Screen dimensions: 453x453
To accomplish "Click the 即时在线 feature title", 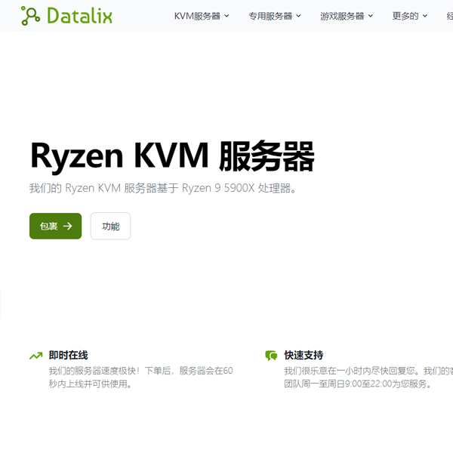I will (x=68, y=355).
